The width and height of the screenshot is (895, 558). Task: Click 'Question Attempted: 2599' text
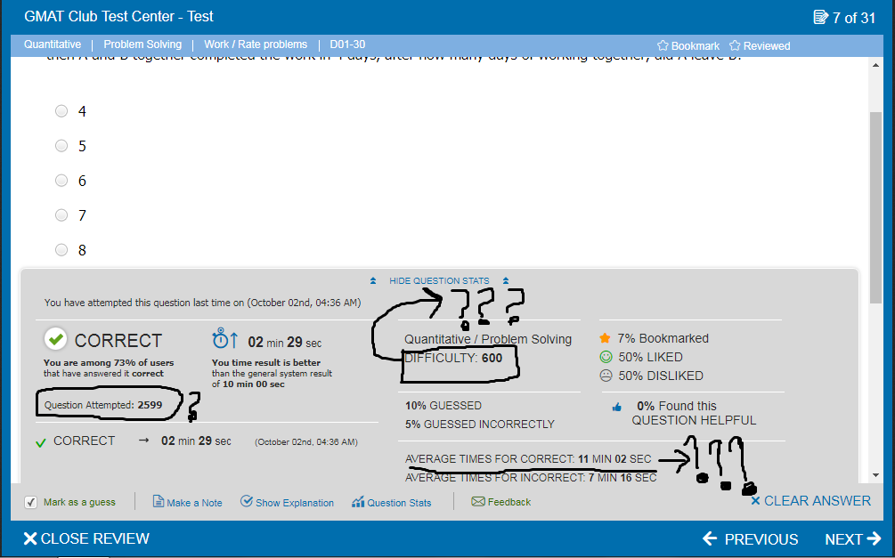click(103, 405)
